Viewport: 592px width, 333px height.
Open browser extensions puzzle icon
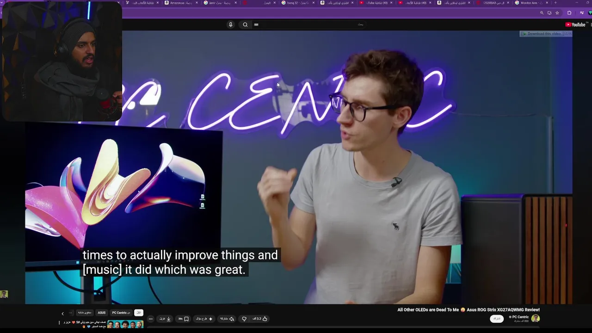[569, 13]
